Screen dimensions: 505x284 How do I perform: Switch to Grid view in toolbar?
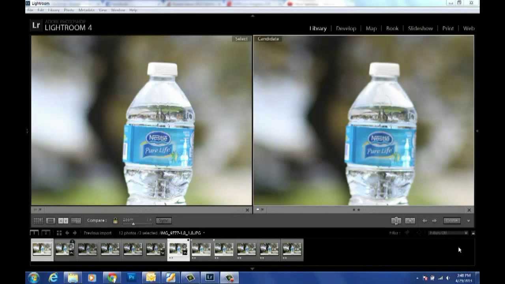pos(38,220)
